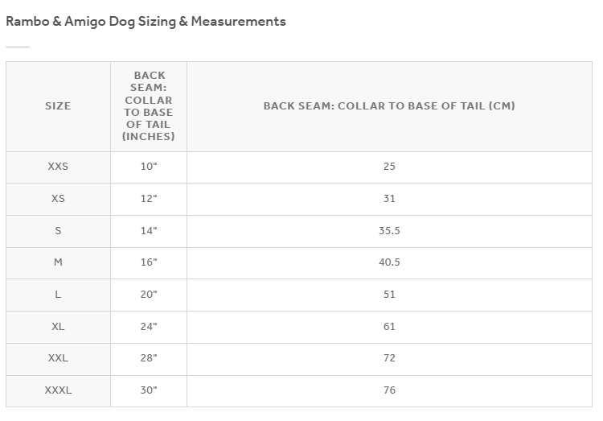603x421 pixels.
Task: Select the XXS size cell
Action: (58, 167)
